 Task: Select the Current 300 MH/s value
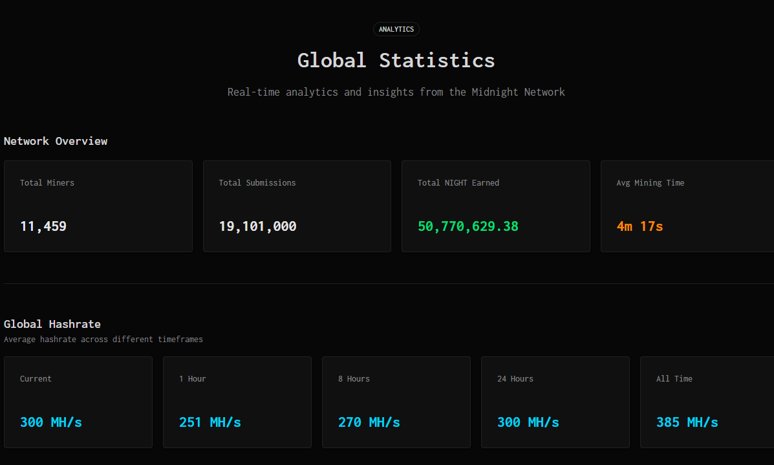51,422
